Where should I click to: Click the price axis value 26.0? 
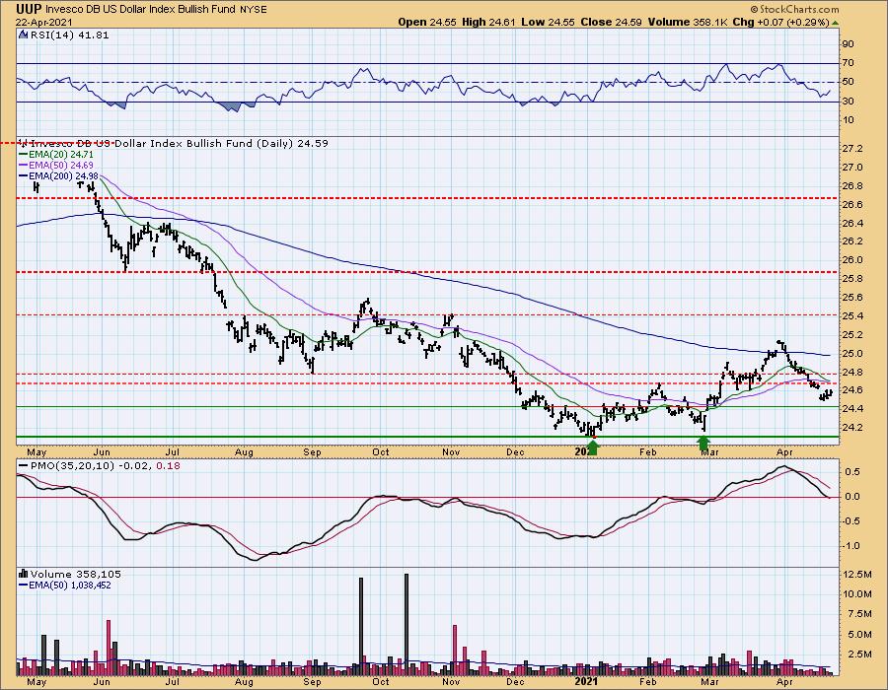coord(852,260)
